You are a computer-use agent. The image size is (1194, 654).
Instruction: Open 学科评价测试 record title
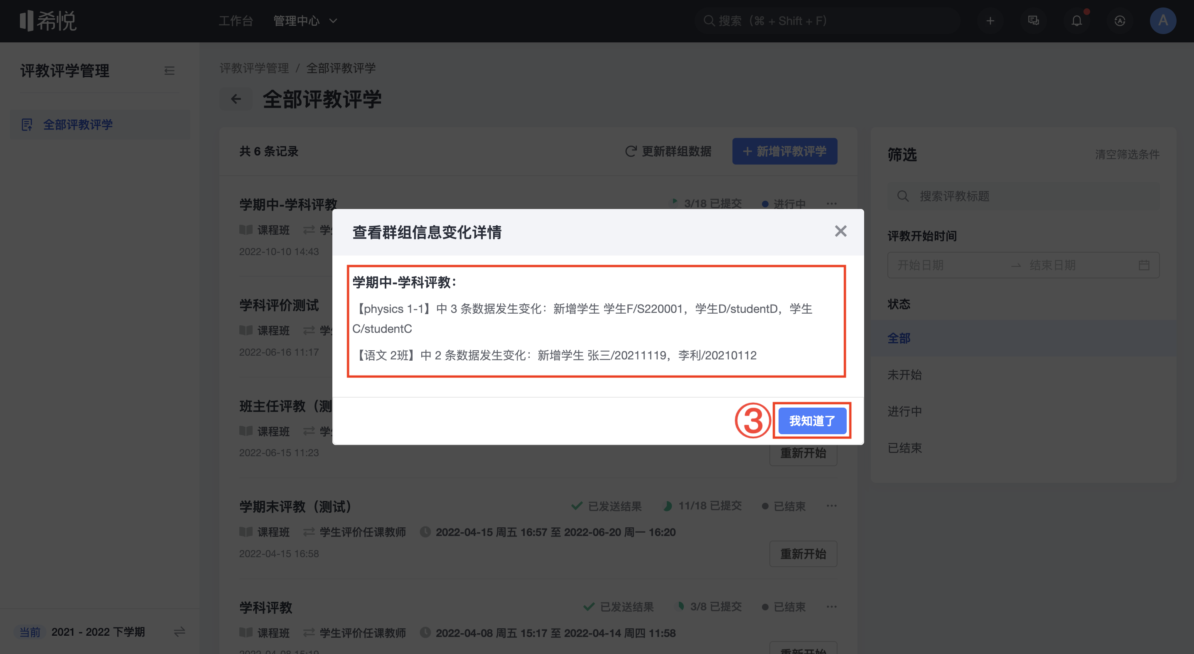point(279,305)
